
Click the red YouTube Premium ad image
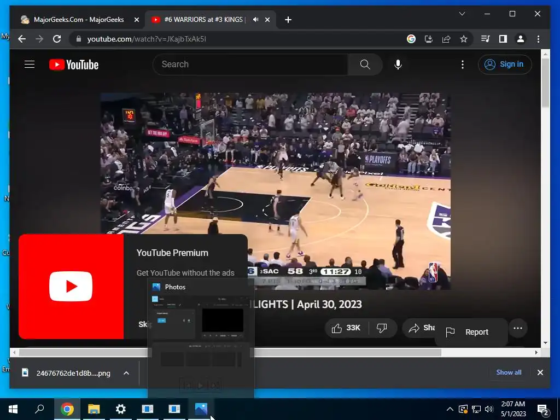pos(71,287)
